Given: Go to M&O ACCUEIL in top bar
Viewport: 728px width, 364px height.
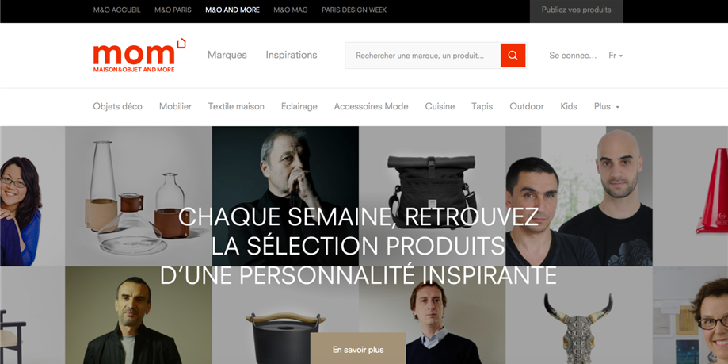Looking at the screenshot, I should coord(117,10).
